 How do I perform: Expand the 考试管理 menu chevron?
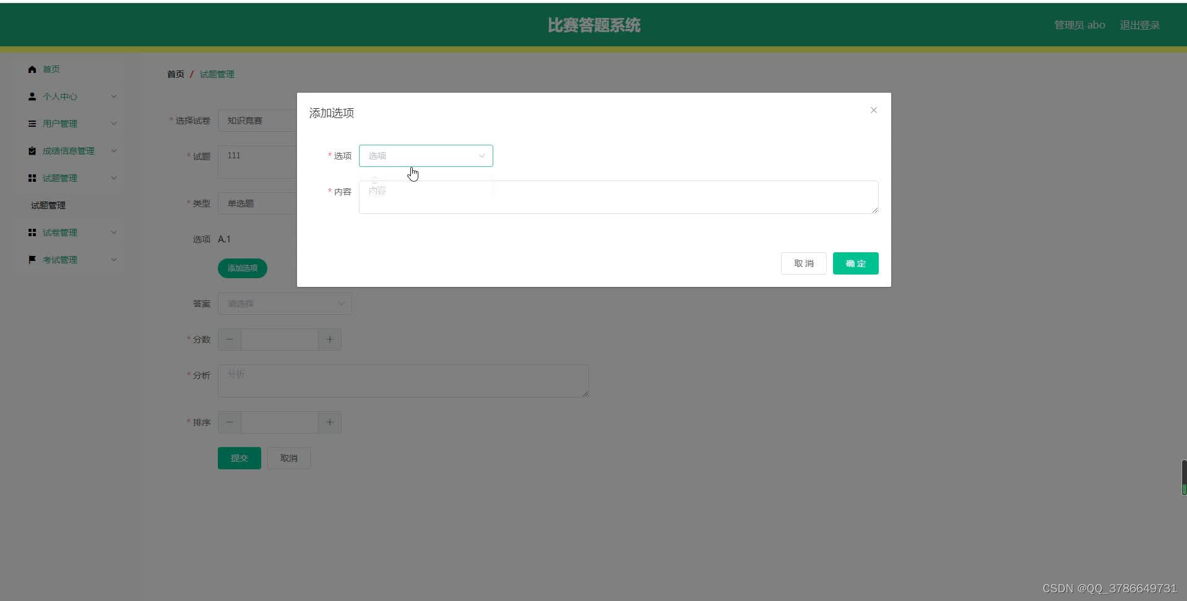tap(114, 260)
